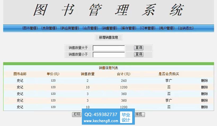Delete the first row with total 240
This screenshot has width=217, height=126.
coord(205,81)
